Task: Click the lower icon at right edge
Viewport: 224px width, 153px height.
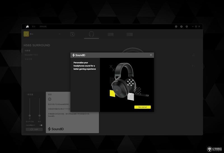Action: pos(193,66)
